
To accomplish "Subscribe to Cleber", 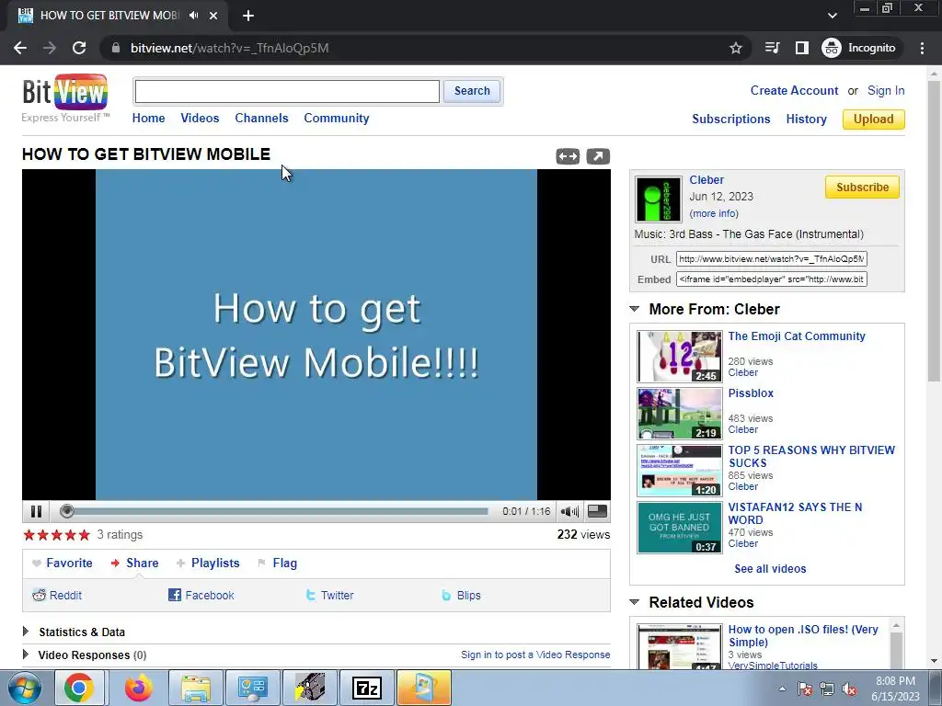I will pos(862,188).
